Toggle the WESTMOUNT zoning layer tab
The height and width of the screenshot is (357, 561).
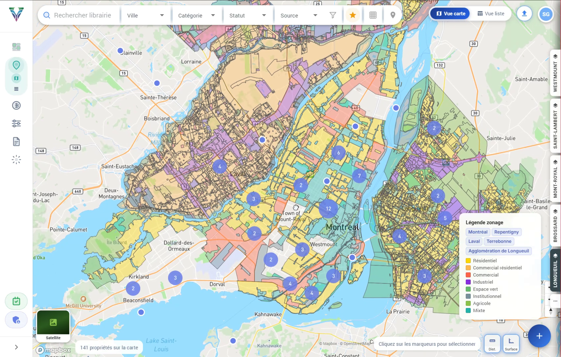pyautogui.click(x=555, y=73)
